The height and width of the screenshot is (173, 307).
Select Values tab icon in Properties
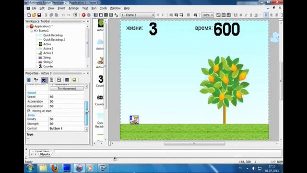pos(59,80)
